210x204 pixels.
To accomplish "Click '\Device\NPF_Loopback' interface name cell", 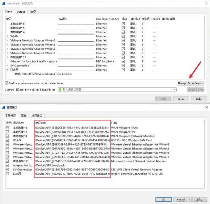I will (50, 165).
